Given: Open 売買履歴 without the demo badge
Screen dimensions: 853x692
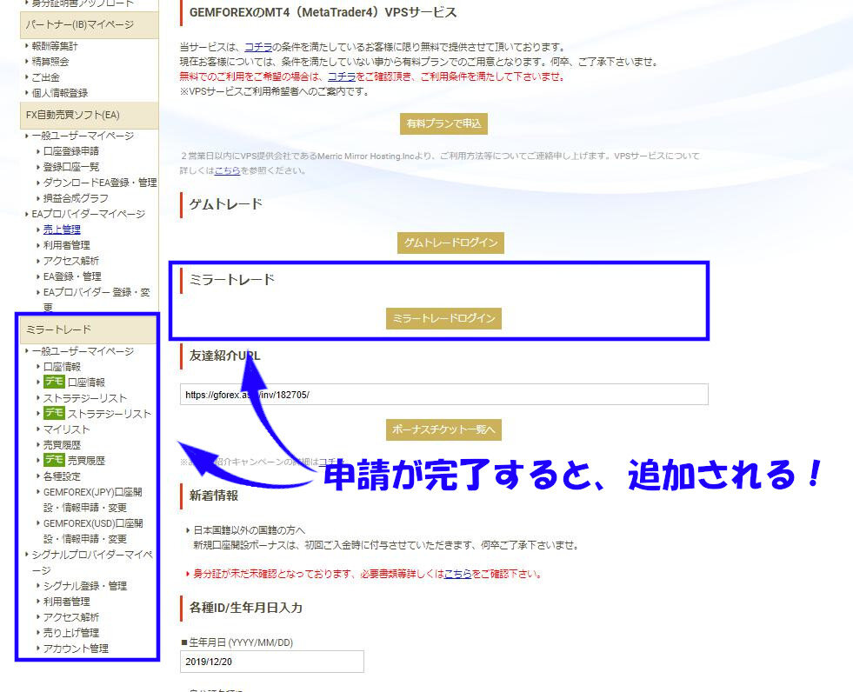Looking at the screenshot, I should (62, 445).
